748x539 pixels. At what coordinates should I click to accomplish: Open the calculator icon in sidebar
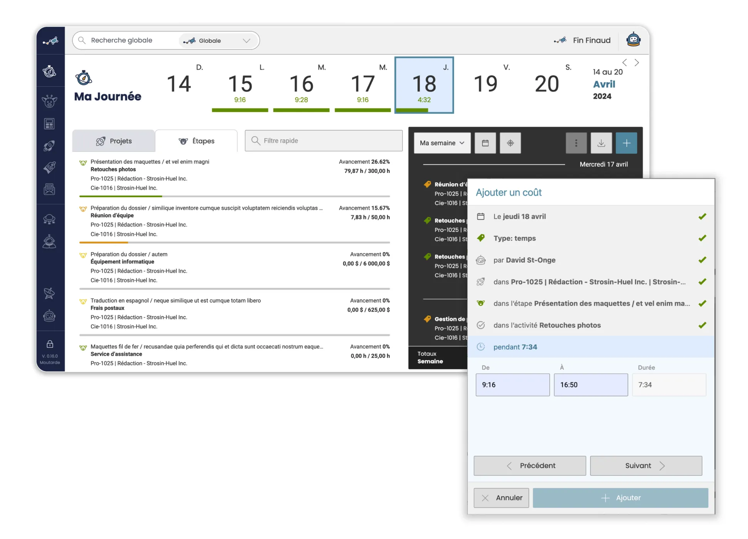pos(50,124)
